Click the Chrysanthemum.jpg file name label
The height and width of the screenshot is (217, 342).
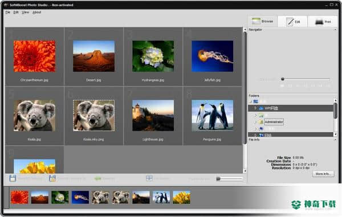click(x=34, y=80)
